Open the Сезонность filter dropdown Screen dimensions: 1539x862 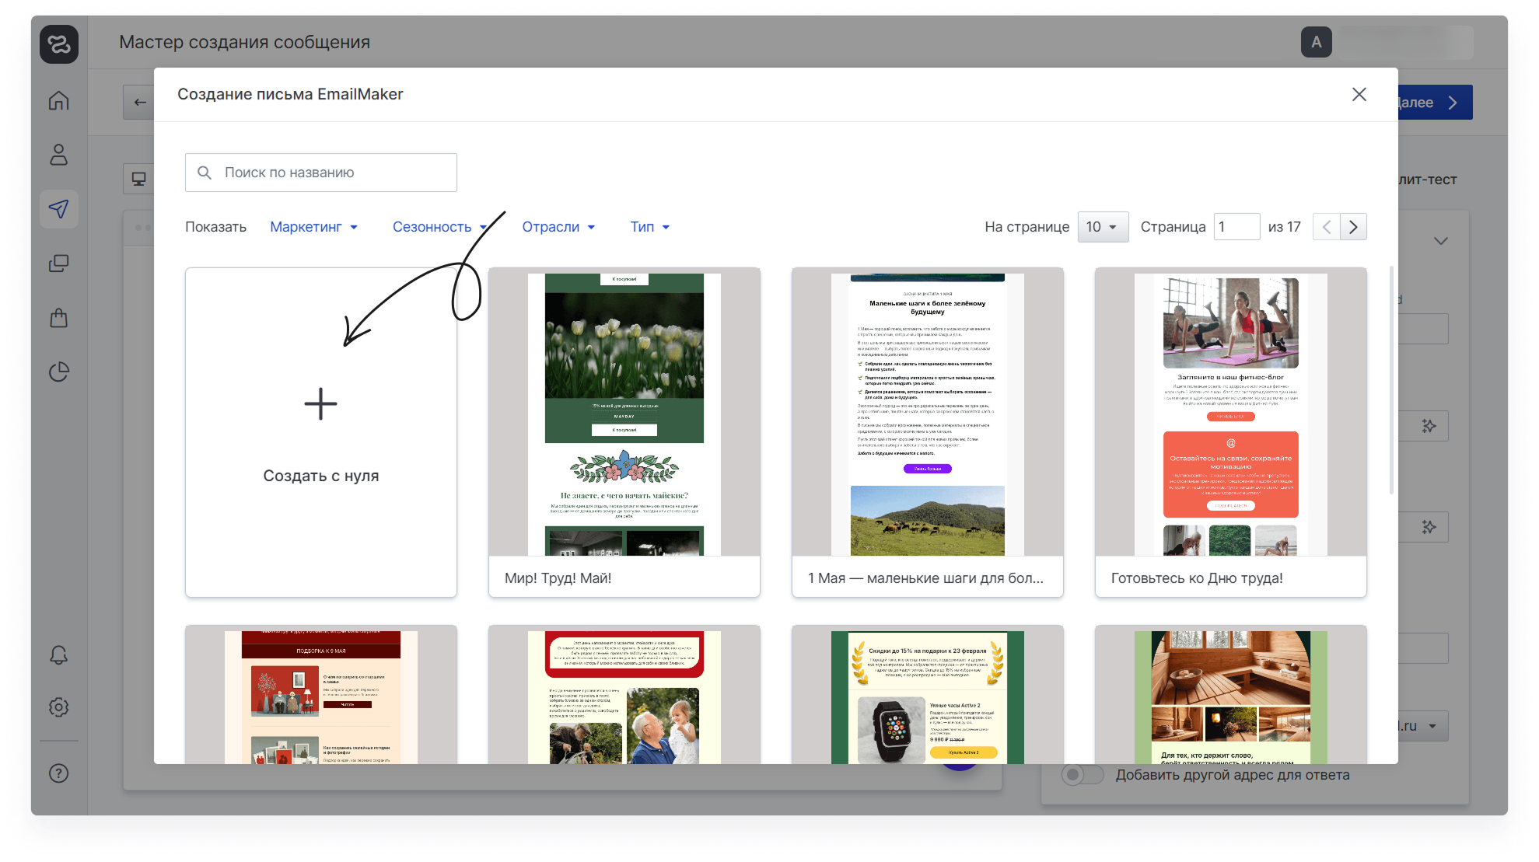(439, 227)
